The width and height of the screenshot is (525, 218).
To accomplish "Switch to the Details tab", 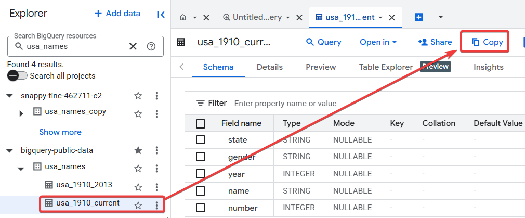I will point(269,67).
